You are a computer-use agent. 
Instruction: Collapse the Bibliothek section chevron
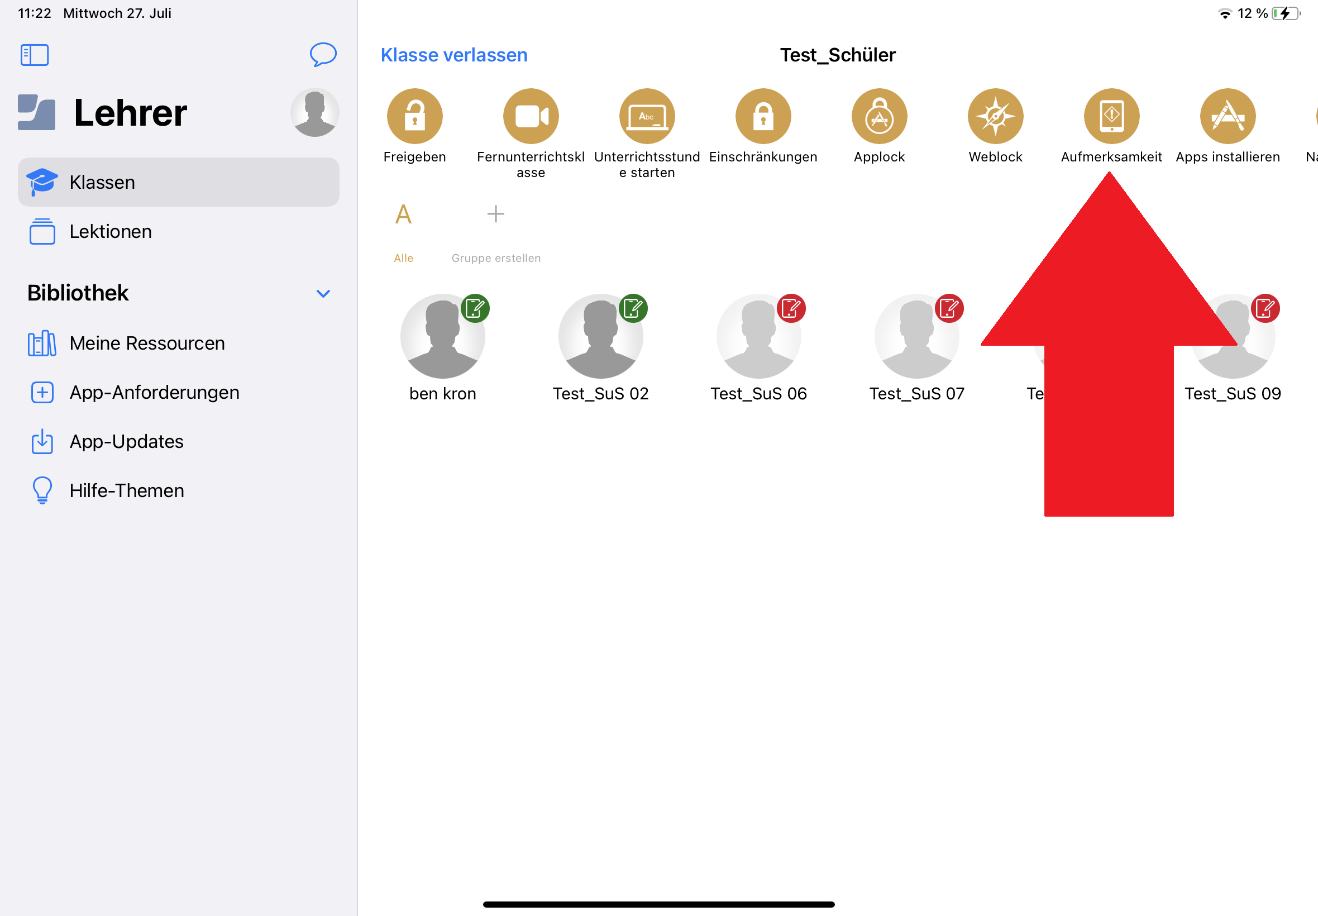tap(323, 293)
